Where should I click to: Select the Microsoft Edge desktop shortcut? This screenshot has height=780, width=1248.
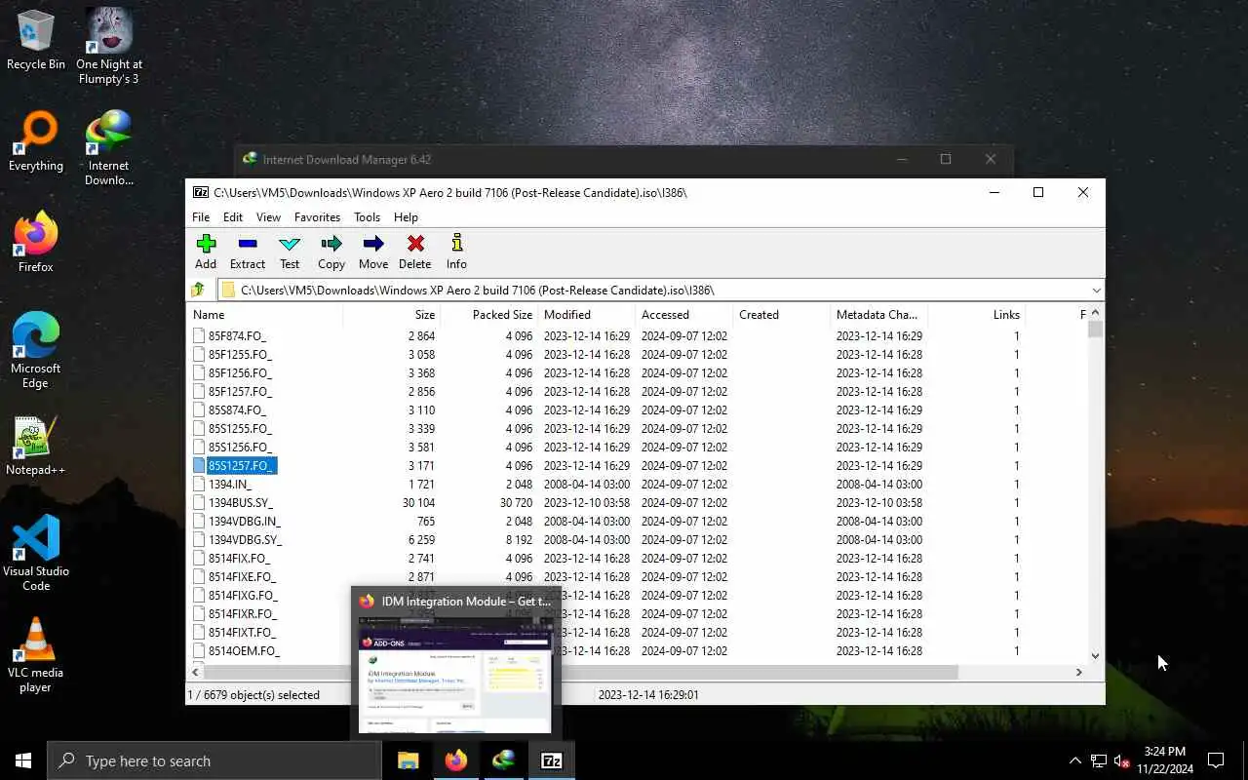coord(36,350)
